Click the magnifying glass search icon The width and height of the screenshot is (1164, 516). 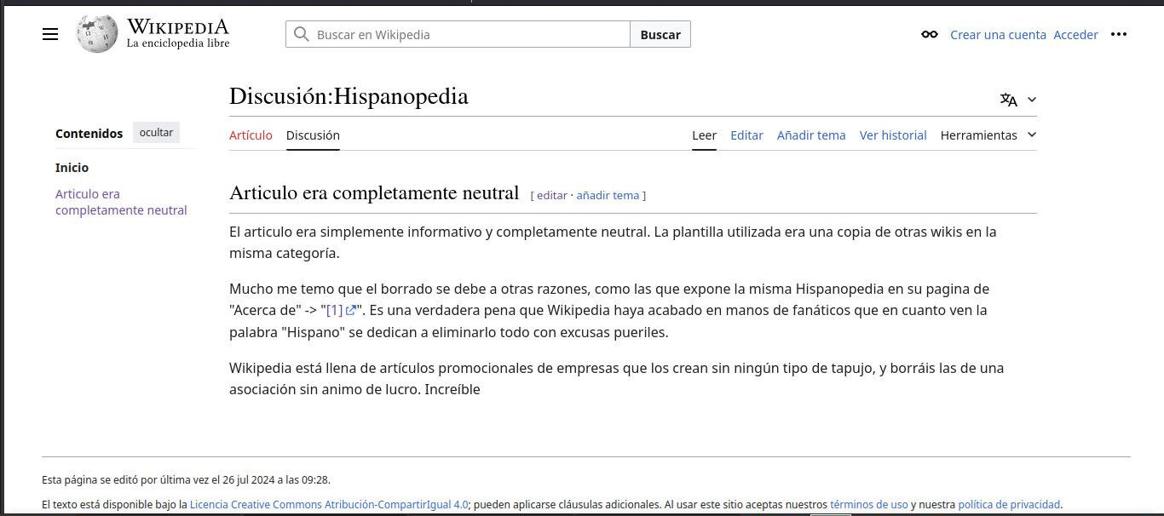[x=301, y=34]
